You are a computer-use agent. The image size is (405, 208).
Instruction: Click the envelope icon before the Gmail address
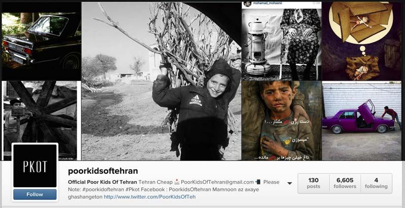click(x=177, y=182)
